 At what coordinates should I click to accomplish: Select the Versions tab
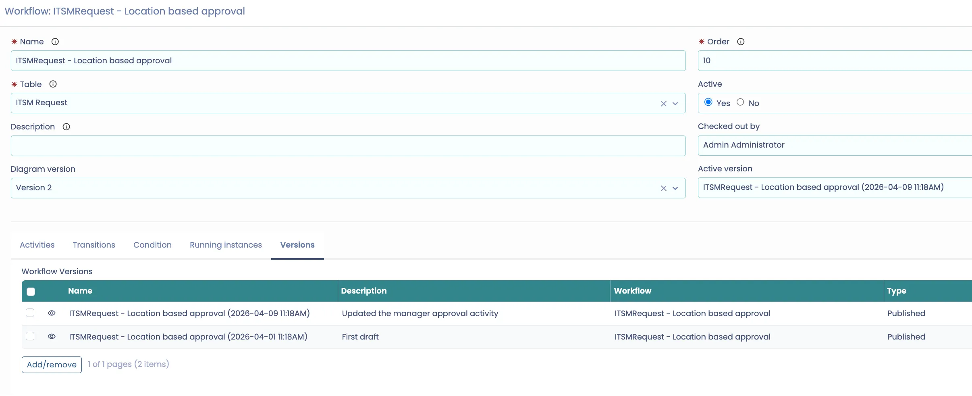click(297, 245)
